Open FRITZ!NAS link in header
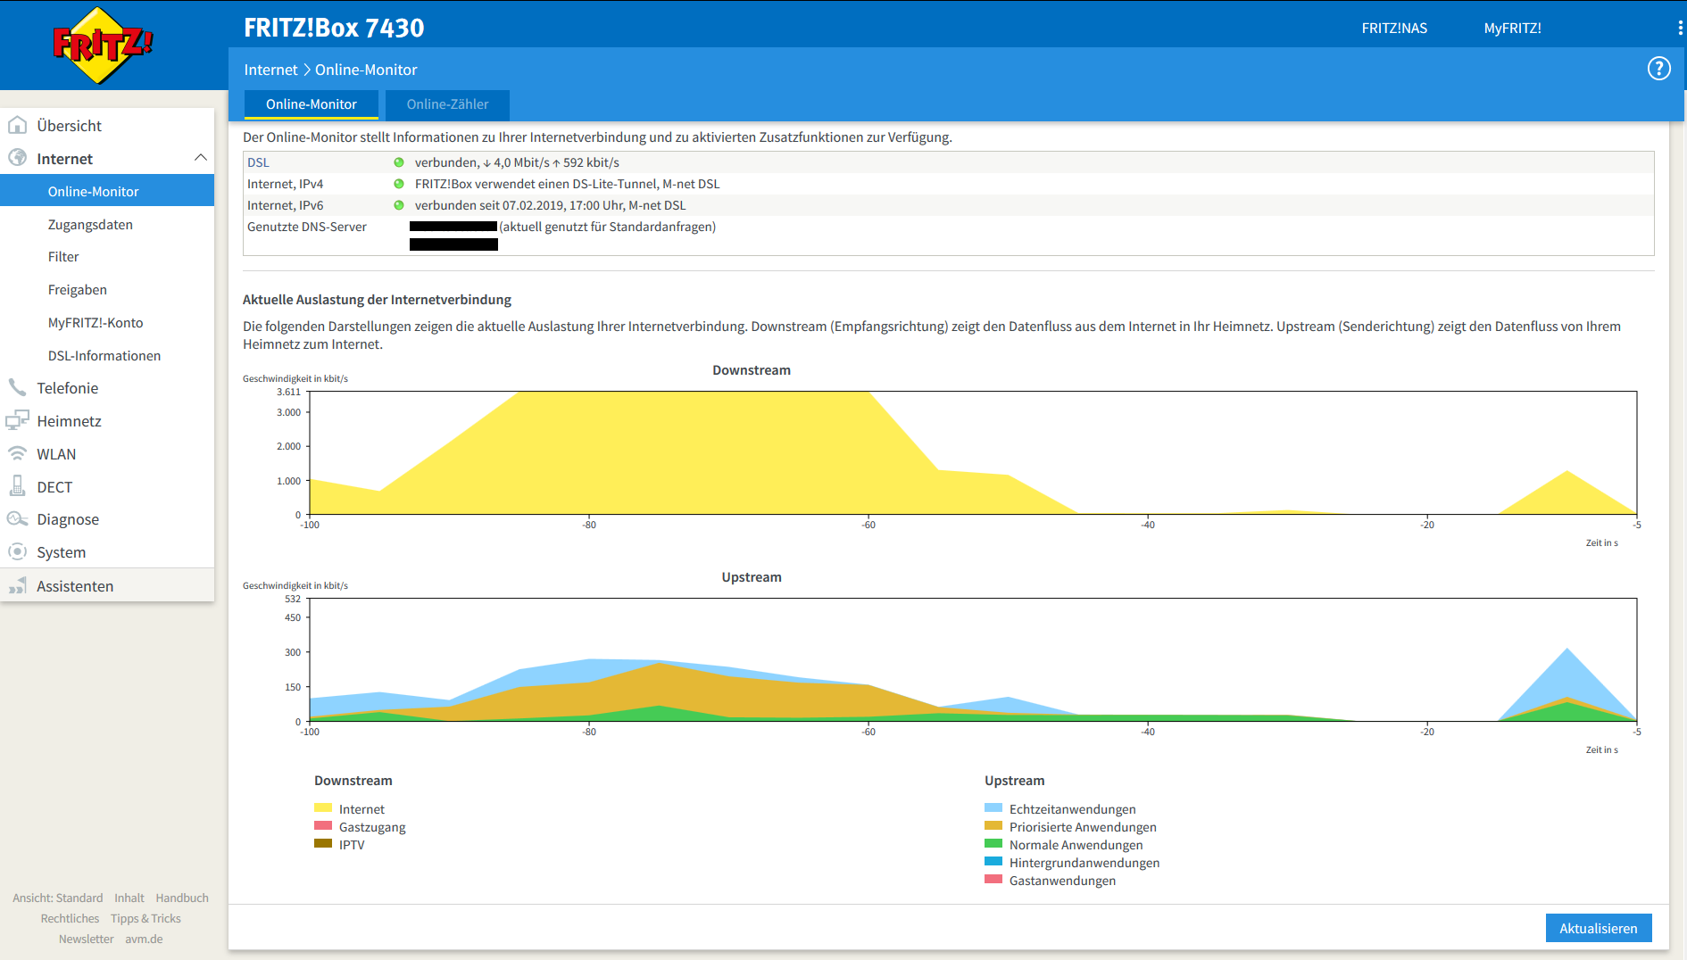 pos(1394,29)
